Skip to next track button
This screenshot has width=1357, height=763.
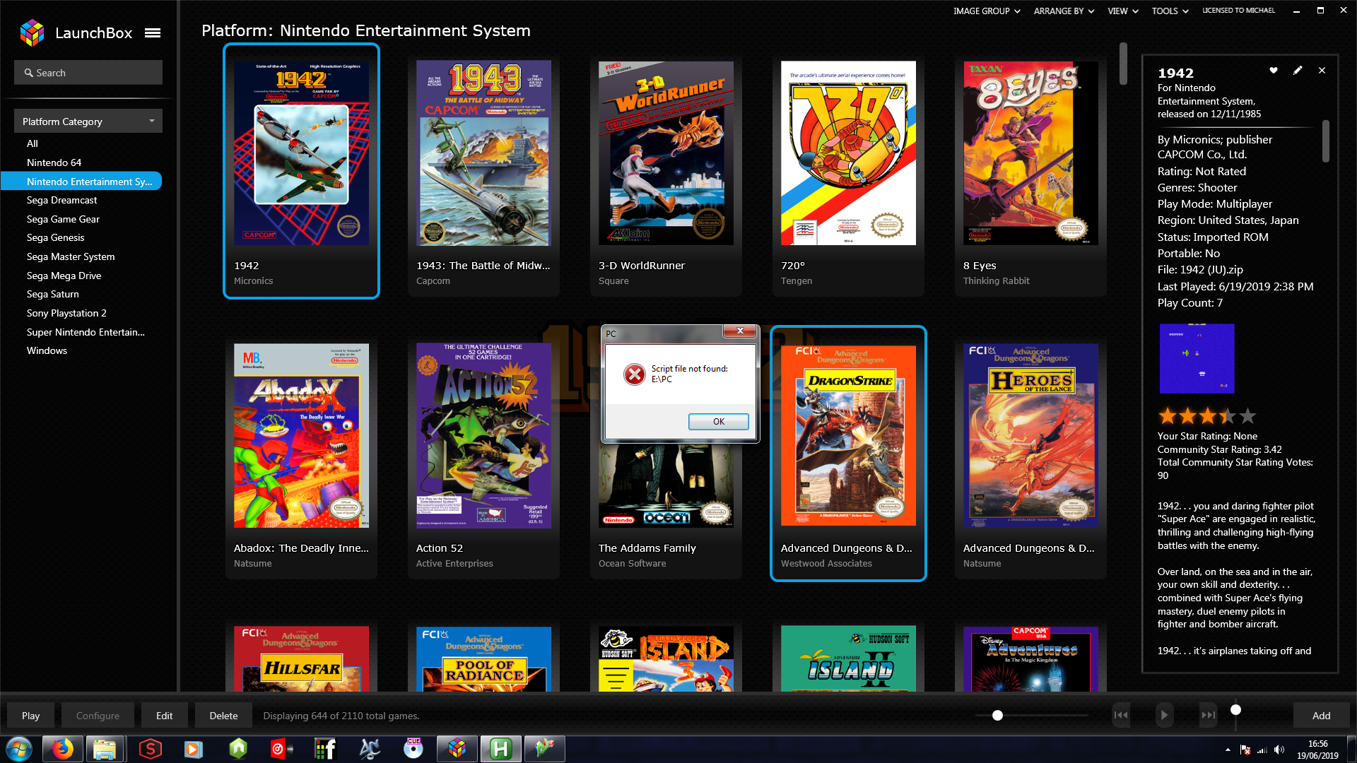pyautogui.click(x=1209, y=715)
